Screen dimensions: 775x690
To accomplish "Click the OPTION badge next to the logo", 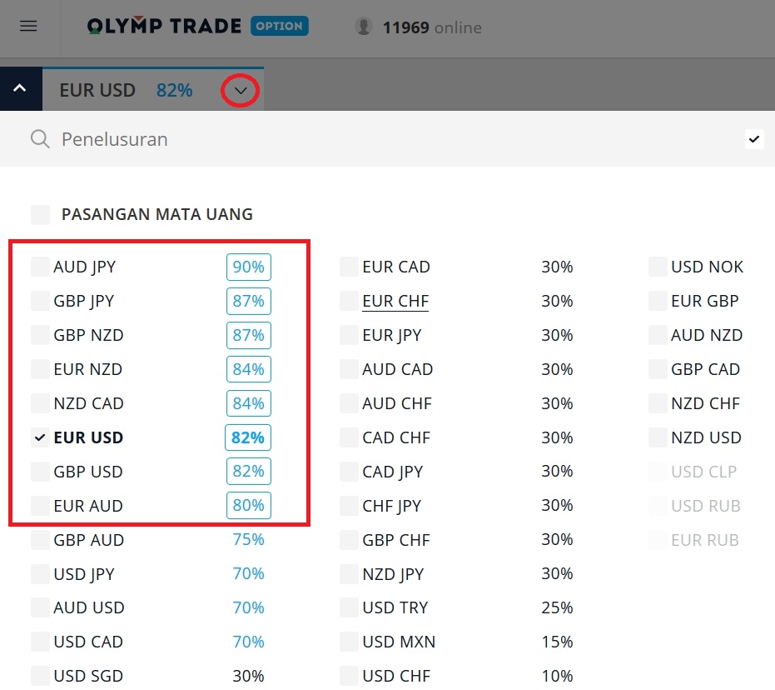I will coord(279,26).
